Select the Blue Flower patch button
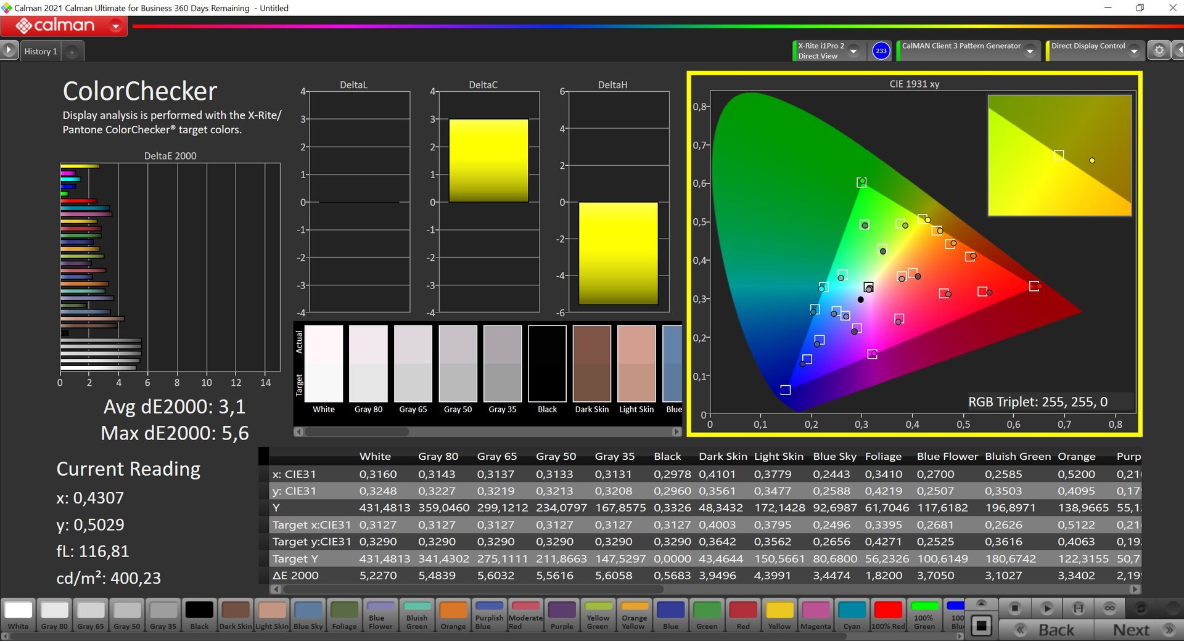The image size is (1184, 641). tap(380, 614)
